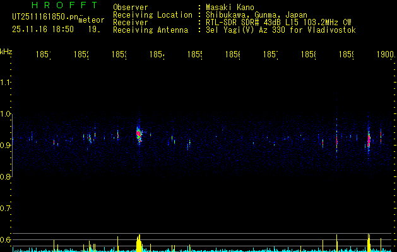Select the filename UT2511161850.pn
This screenshot has height=252, width=397.
coord(45,17)
